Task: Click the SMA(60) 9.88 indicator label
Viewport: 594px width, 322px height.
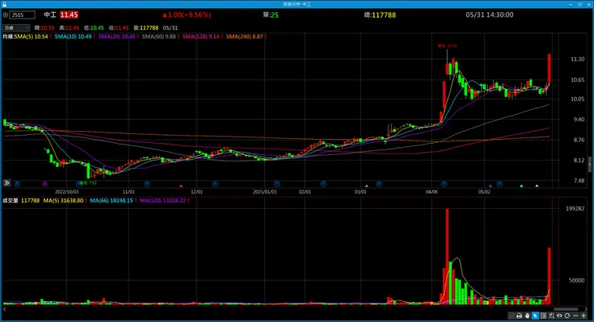Action: (x=161, y=37)
